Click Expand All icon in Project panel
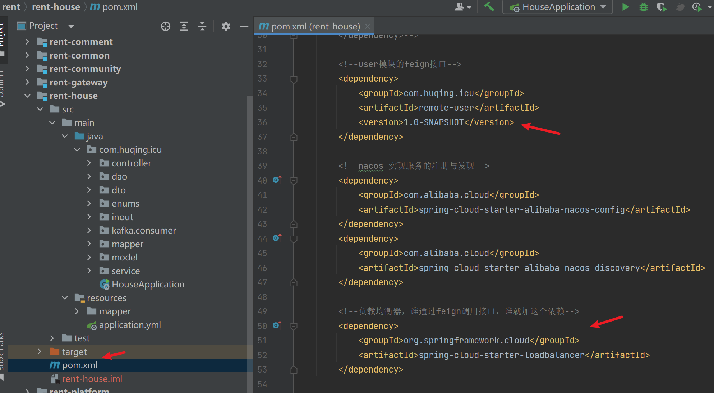 point(184,26)
